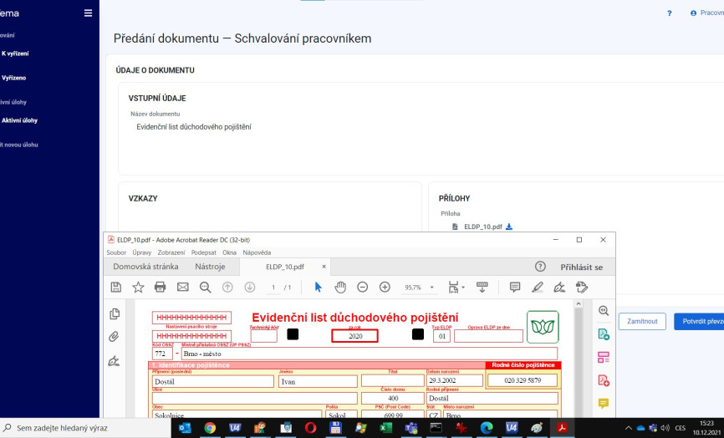Go to next page arrow
The width and height of the screenshot is (724, 438).
pos(250,287)
